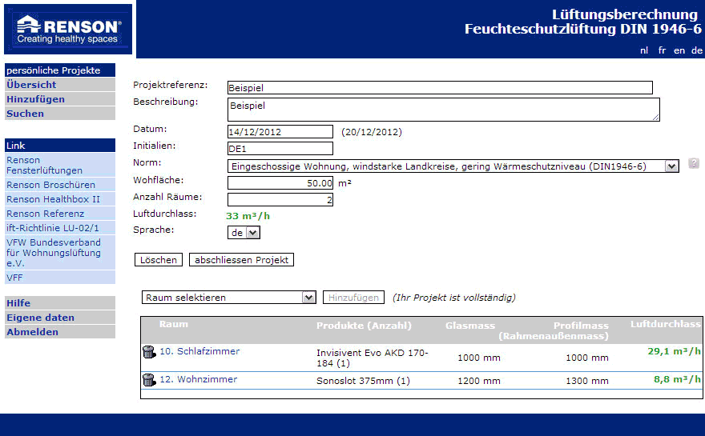Click the persönliche Projekte header
The width and height of the screenshot is (705, 436).
[60, 70]
